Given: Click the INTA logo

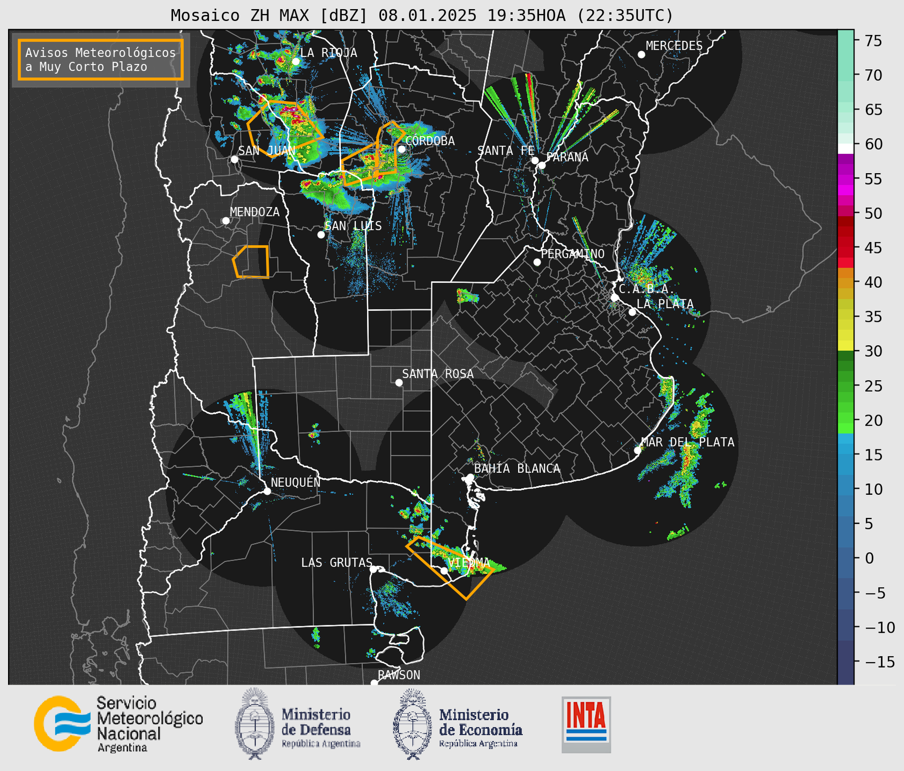Looking at the screenshot, I should 586,724.
